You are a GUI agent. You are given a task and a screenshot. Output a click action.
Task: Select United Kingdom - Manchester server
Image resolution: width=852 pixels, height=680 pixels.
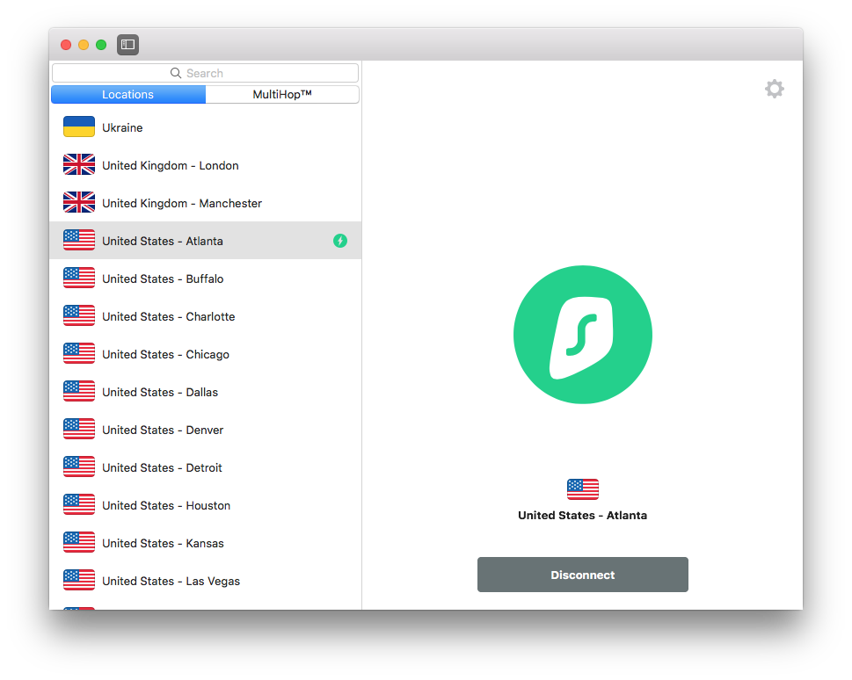click(182, 203)
